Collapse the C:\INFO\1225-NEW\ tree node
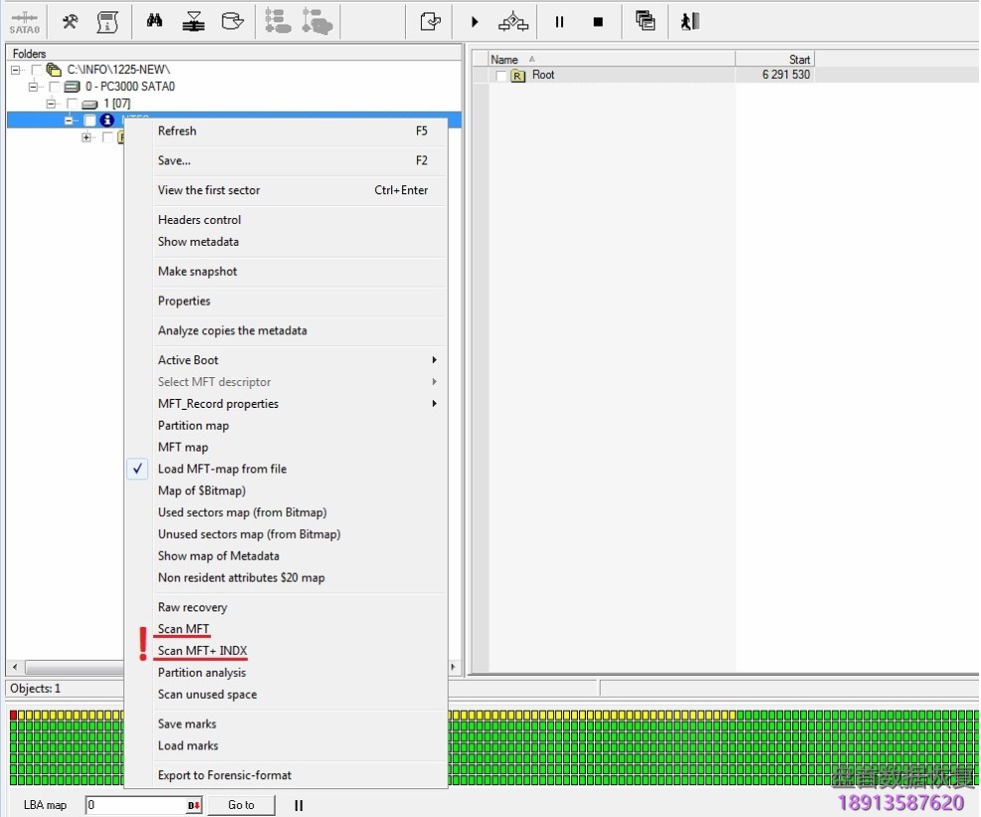This screenshot has height=817, width=981. tap(16, 70)
